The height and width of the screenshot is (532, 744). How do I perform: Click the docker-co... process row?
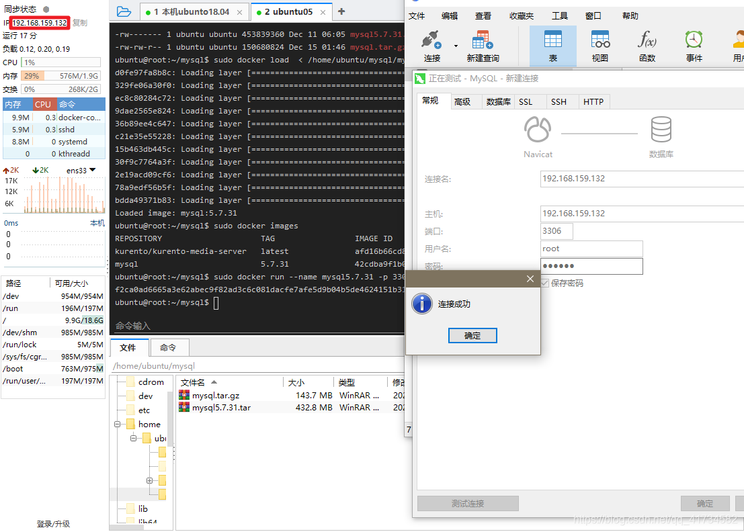[x=54, y=117]
